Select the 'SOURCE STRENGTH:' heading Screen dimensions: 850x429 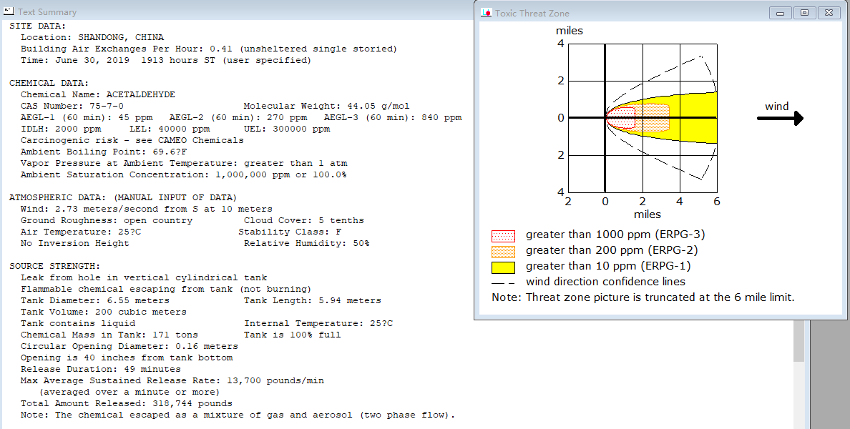point(55,266)
